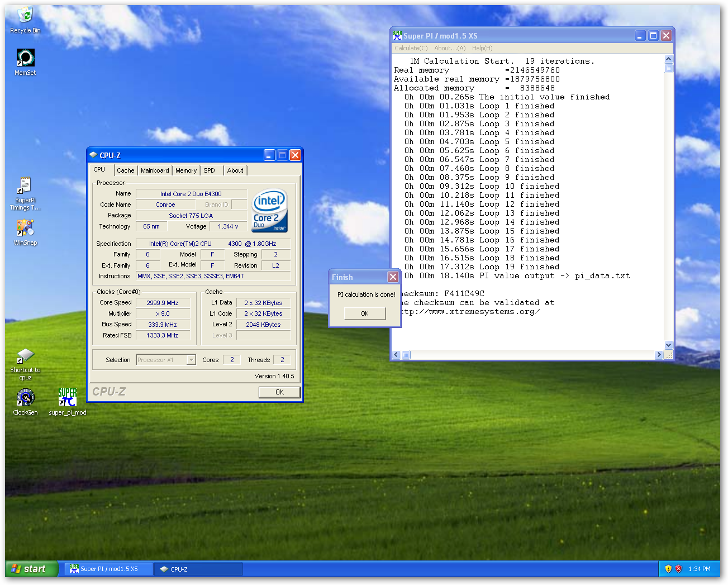
Task: Close the Finish dialog
Action: pyautogui.click(x=393, y=277)
